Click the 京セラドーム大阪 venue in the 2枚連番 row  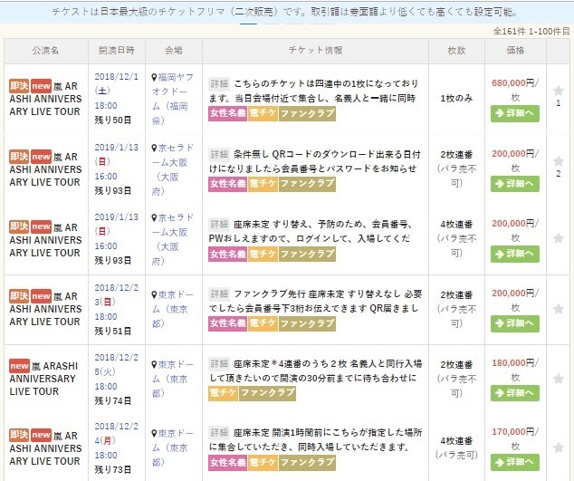[172, 169]
